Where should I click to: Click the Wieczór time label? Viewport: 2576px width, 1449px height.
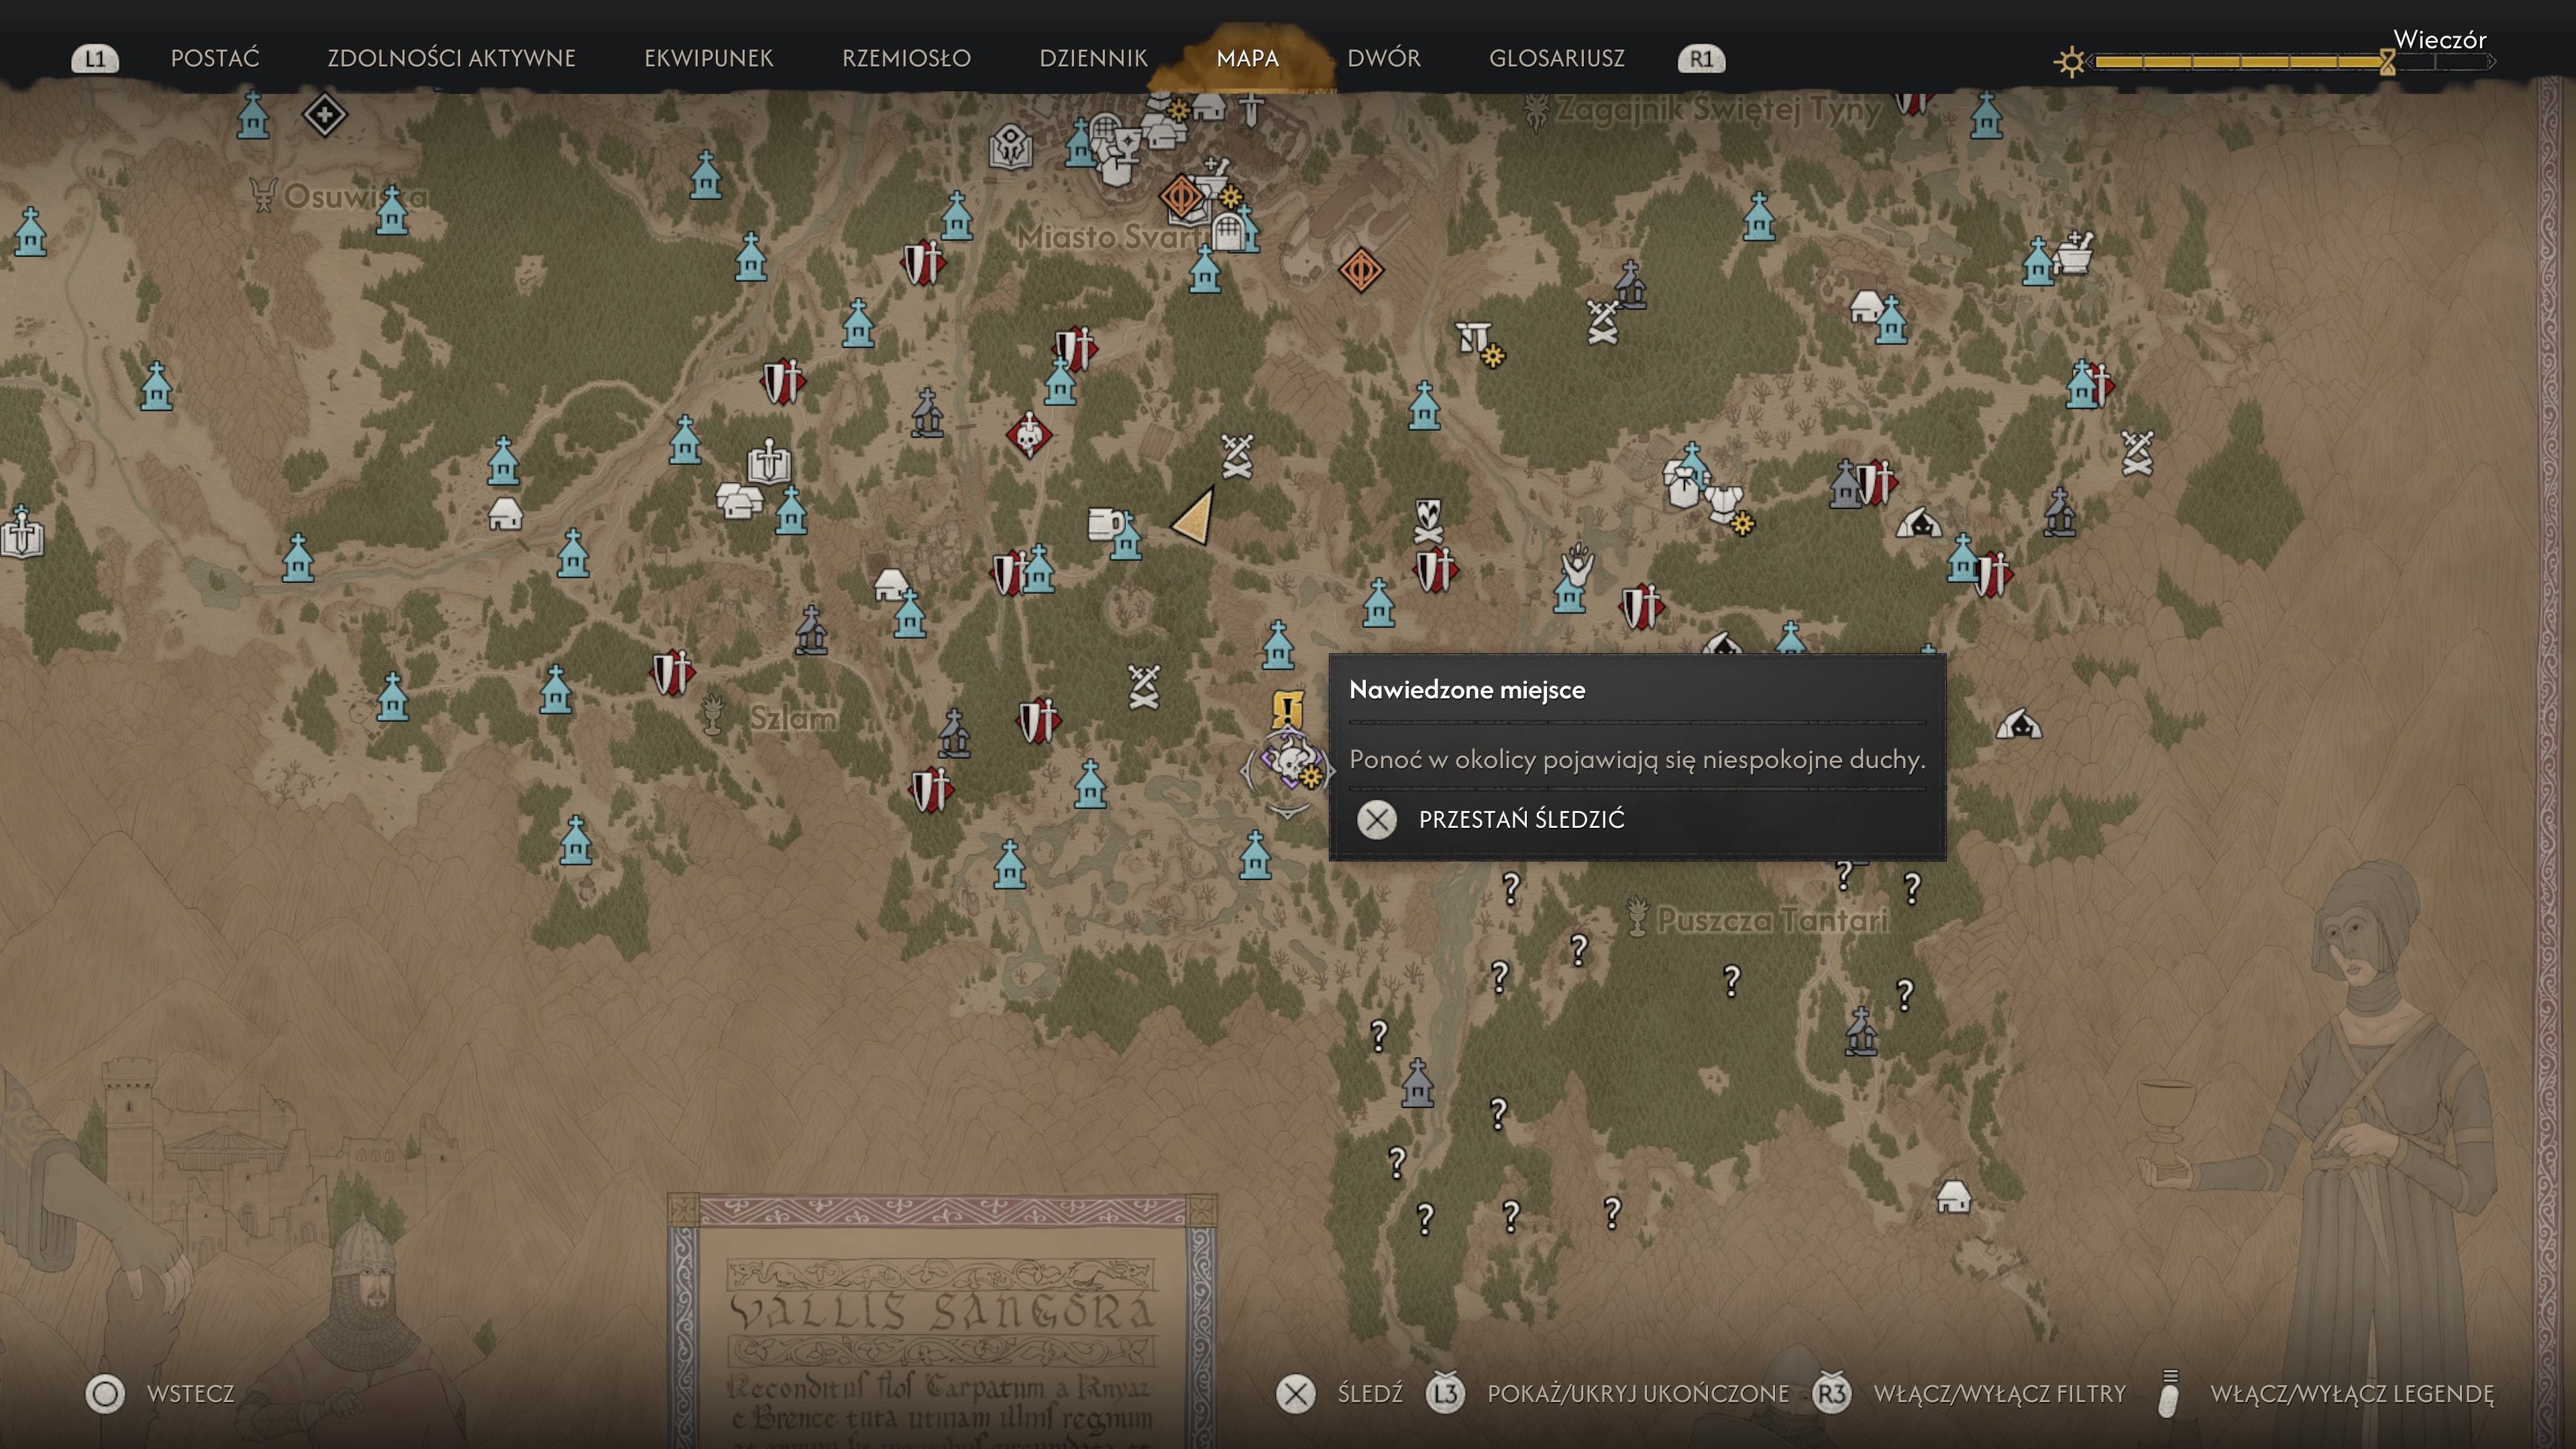coord(2439,39)
